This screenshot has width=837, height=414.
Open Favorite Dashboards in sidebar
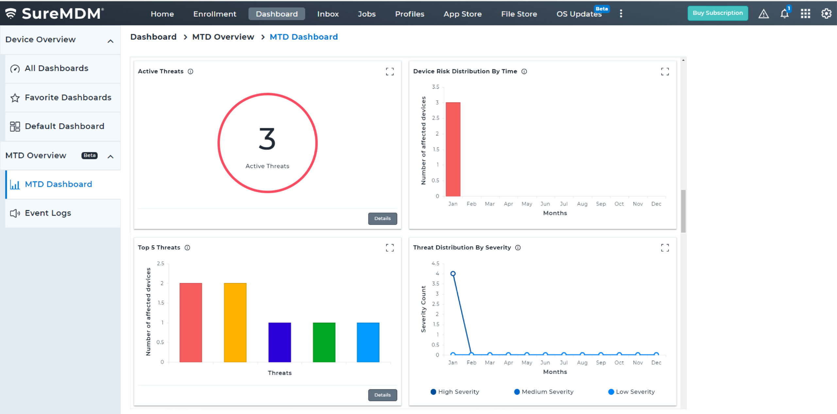tap(63, 98)
